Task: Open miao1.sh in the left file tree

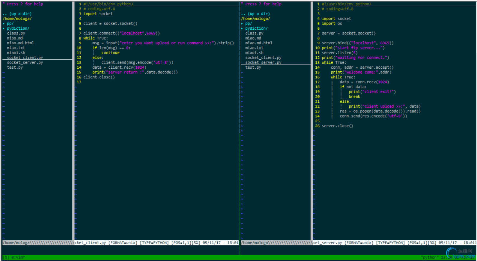Action: point(16,53)
